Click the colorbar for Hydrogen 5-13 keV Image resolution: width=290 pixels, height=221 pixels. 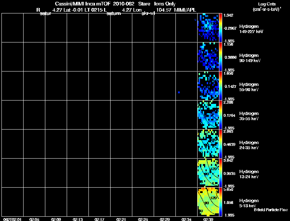click(x=220, y=202)
